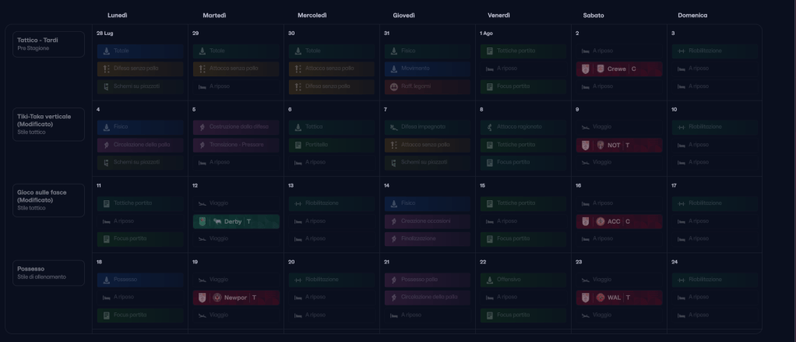Click the WAL team crest on Saturday 23
The image size is (796, 342).
coord(600,298)
